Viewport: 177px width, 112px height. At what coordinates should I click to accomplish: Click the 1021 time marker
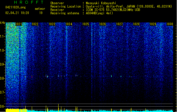click(19, 24)
